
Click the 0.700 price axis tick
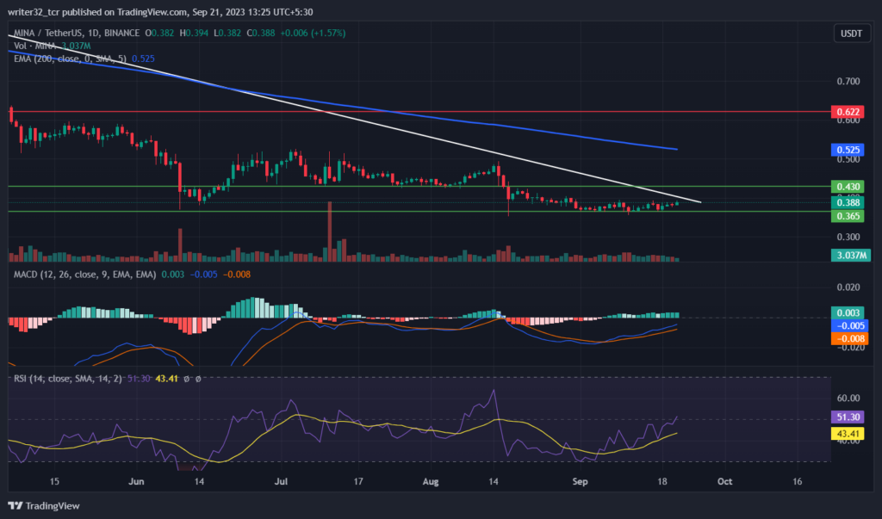[x=848, y=82]
